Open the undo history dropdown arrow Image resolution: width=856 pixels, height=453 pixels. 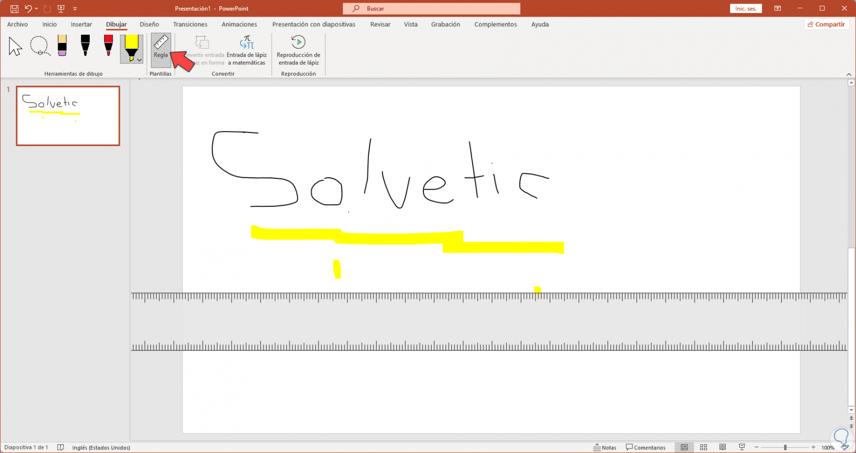[x=36, y=9]
